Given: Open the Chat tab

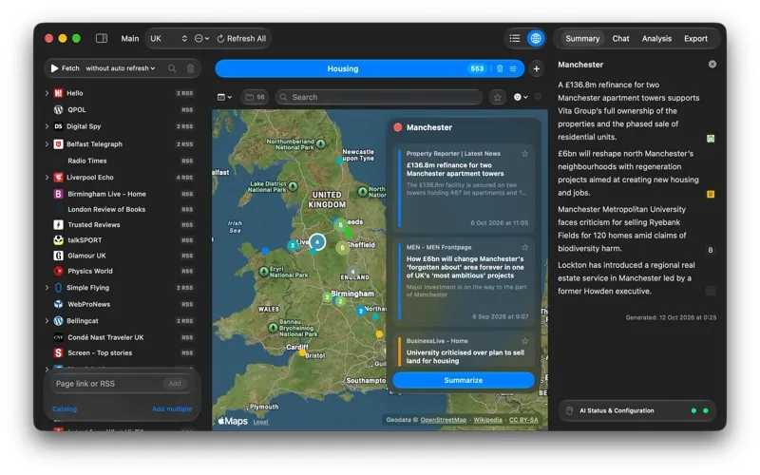Looking at the screenshot, I should 620,38.
